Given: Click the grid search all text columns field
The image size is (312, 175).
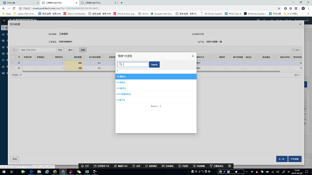Looking at the screenshot, I should 38,50.
